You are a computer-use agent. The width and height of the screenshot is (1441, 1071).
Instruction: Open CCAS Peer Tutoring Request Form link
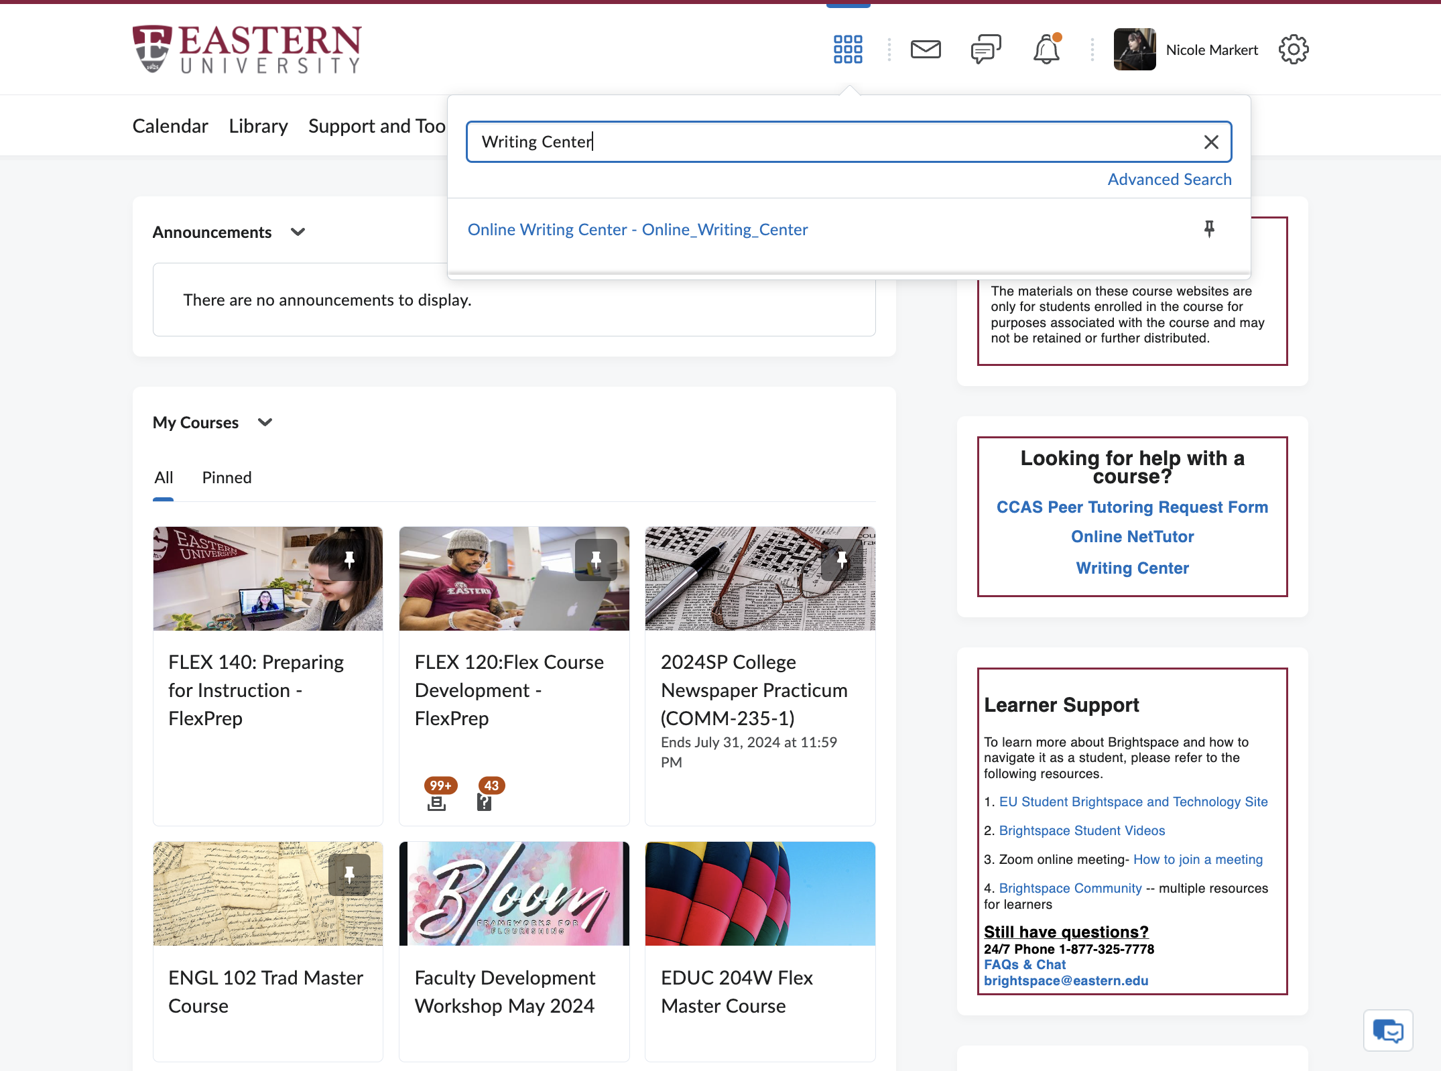[1132, 507]
